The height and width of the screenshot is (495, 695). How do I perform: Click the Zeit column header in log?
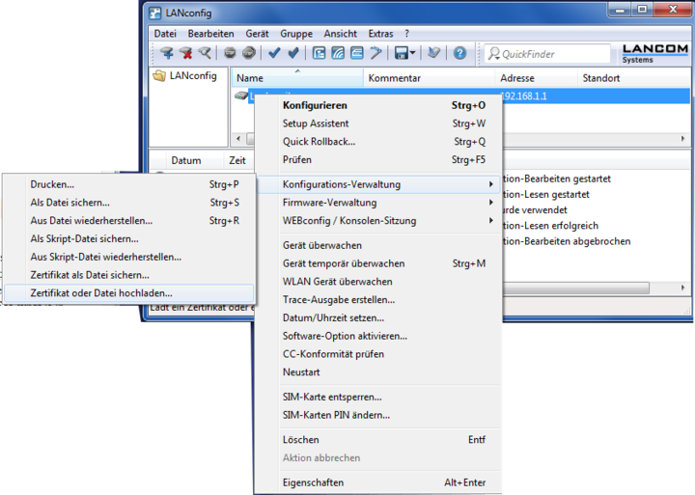pyautogui.click(x=237, y=160)
